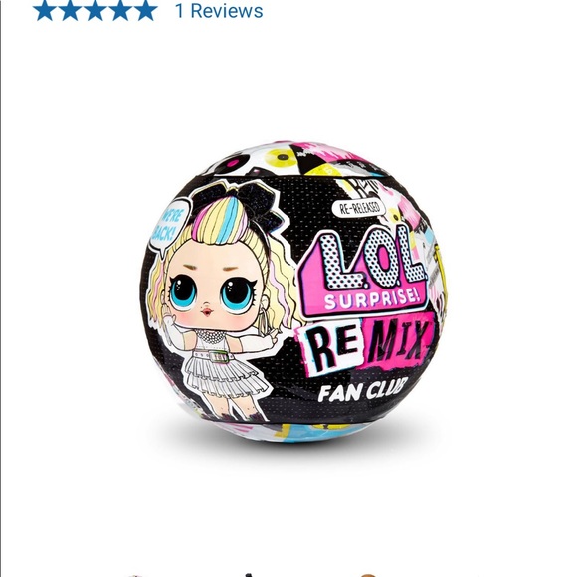Click the fourth rating star
This screenshot has width=577, height=577.
coord(120,10)
